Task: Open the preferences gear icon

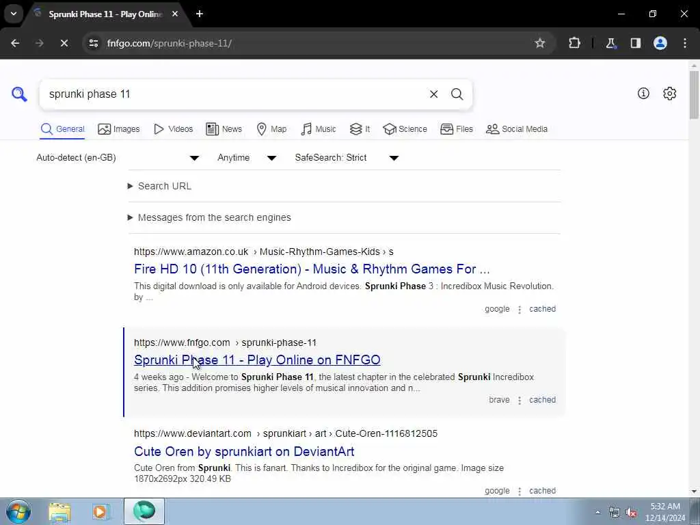Action: point(670,93)
